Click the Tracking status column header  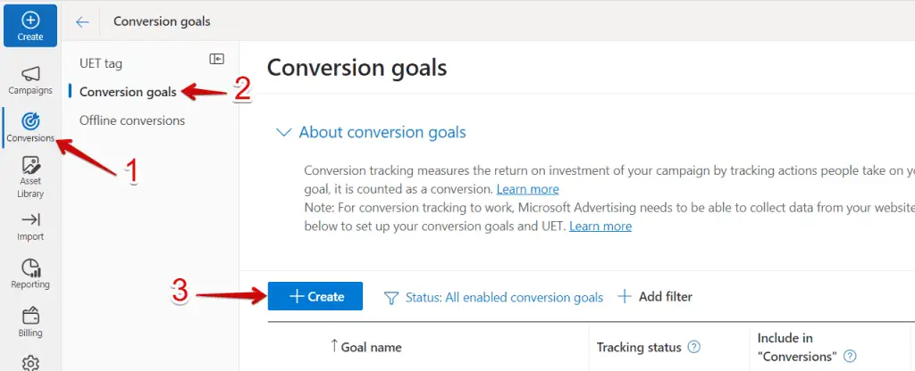point(639,347)
